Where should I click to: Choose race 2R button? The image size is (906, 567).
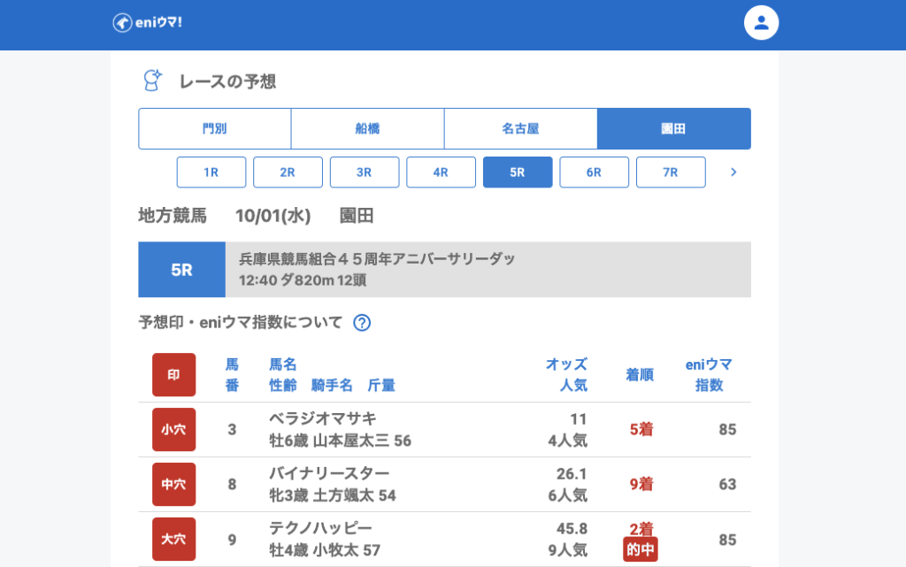tap(288, 172)
